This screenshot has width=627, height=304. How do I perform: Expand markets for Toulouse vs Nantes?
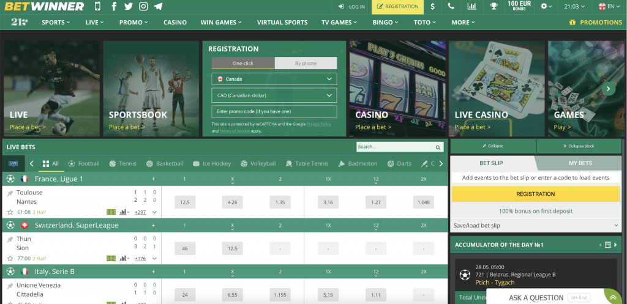pyautogui.click(x=154, y=212)
